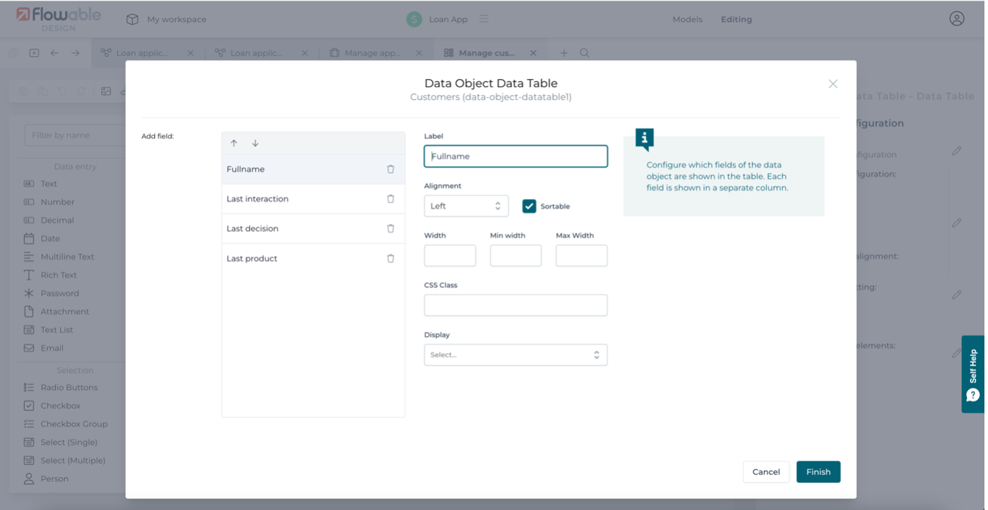Delete the Fullname field with trash icon
This screenshot has width=988, height=510.
pyautogui.click(x=390, y=169)
